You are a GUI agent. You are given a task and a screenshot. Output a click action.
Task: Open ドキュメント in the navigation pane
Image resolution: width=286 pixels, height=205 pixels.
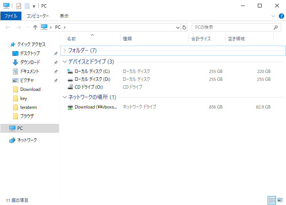coord(30,71)
